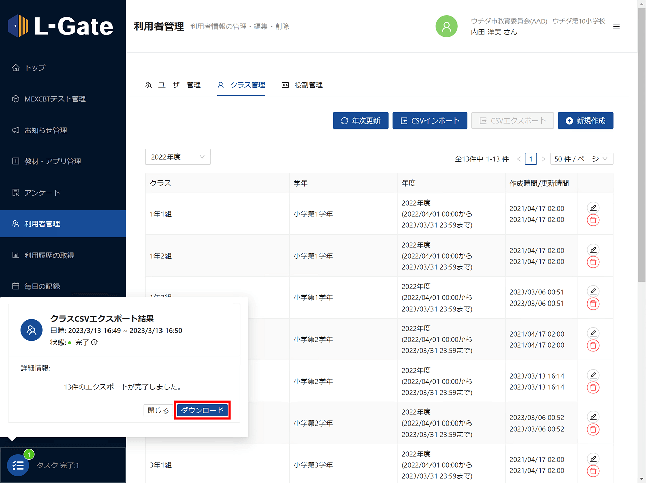Select アンケート in the sidebar

63,193
